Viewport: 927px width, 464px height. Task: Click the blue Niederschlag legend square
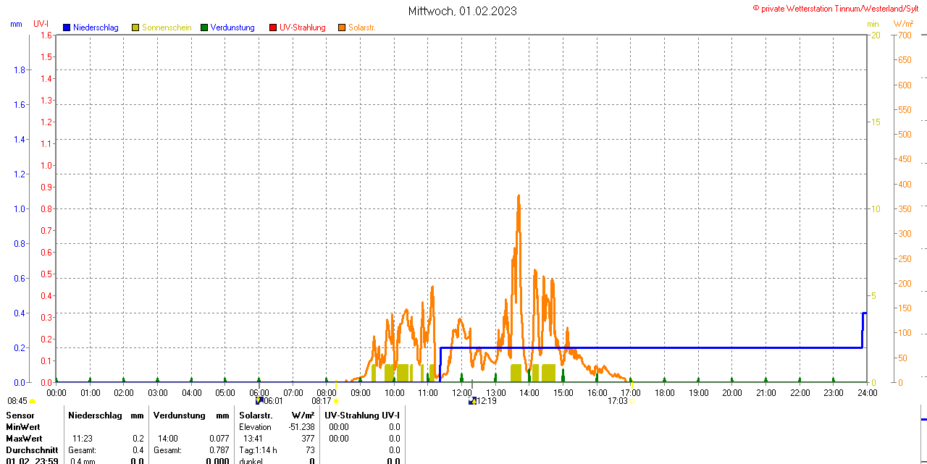click(x=67, y=28)
